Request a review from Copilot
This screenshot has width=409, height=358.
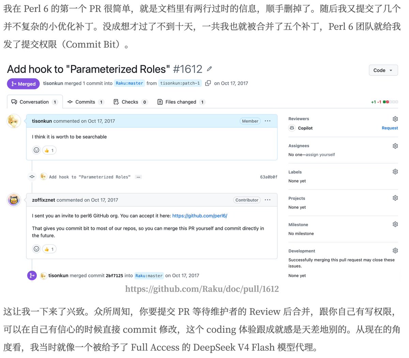[390, 128]
